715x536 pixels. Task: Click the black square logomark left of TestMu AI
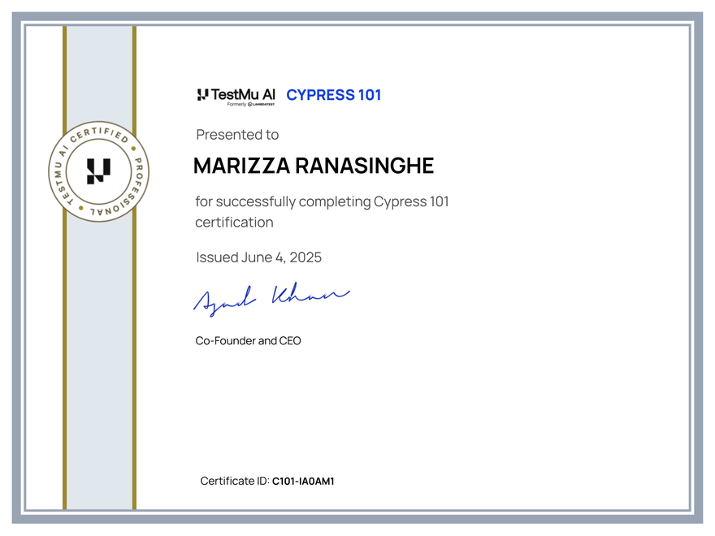(203, 93)
